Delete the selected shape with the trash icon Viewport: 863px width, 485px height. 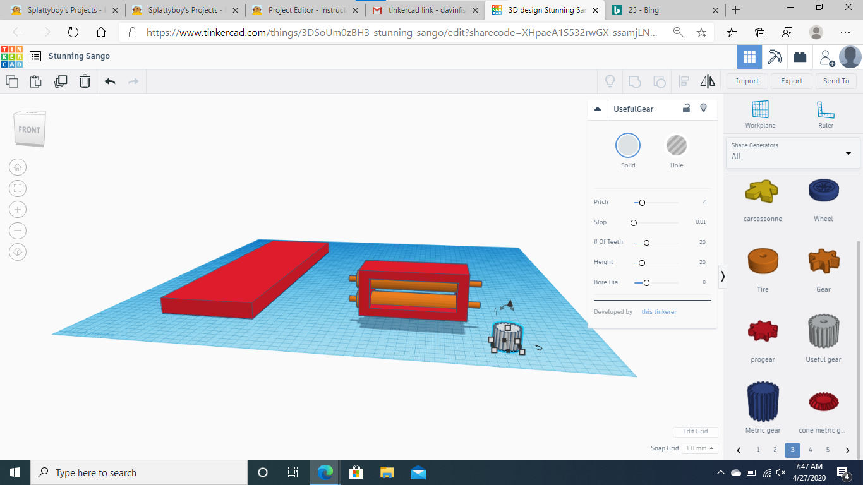click(85, 81)
